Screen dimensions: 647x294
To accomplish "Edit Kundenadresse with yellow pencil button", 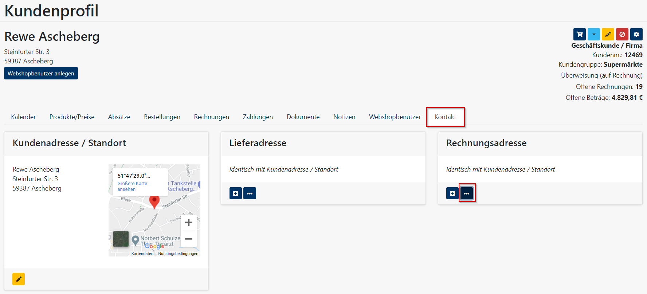I will click(19, 279).
